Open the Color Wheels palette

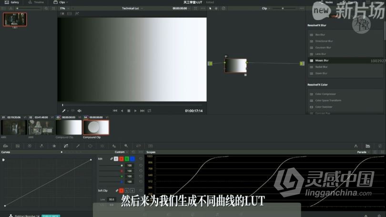tap(30, 146)
